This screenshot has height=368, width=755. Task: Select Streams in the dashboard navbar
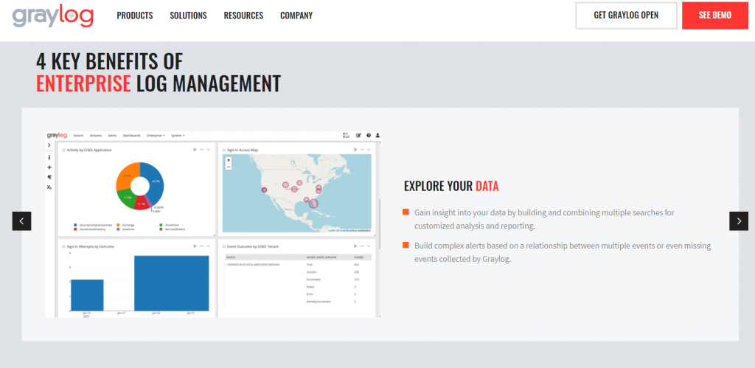[96, 136]
